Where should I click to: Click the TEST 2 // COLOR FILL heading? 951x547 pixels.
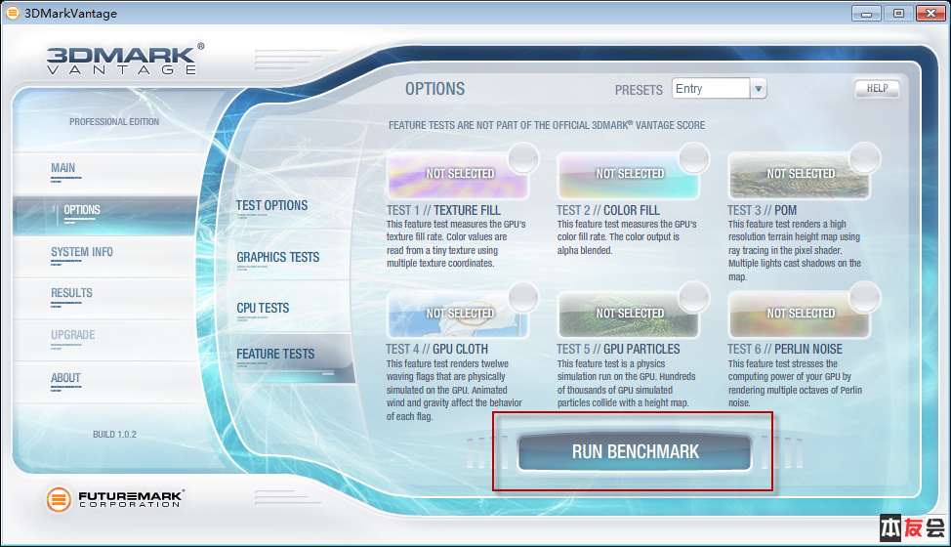pyautogui.click(x=607, y=210)
